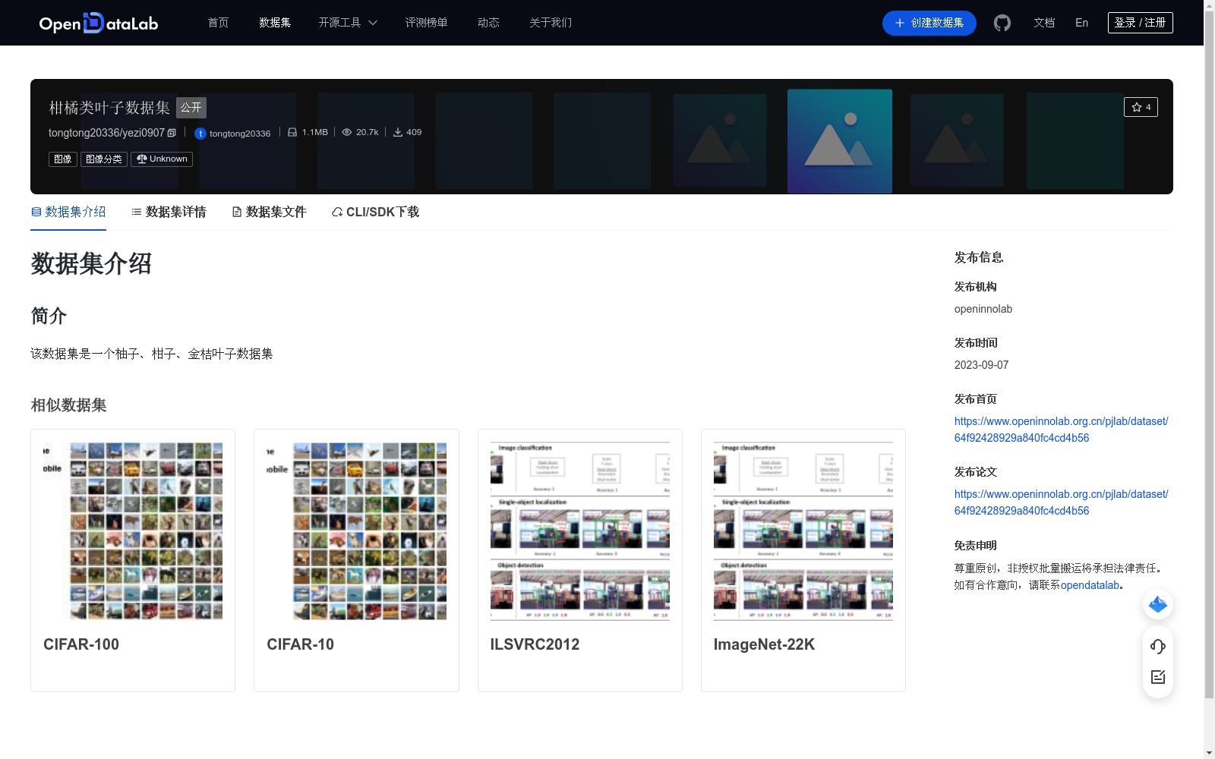Open the ImageNet-22K dataset card

(803, 560)
